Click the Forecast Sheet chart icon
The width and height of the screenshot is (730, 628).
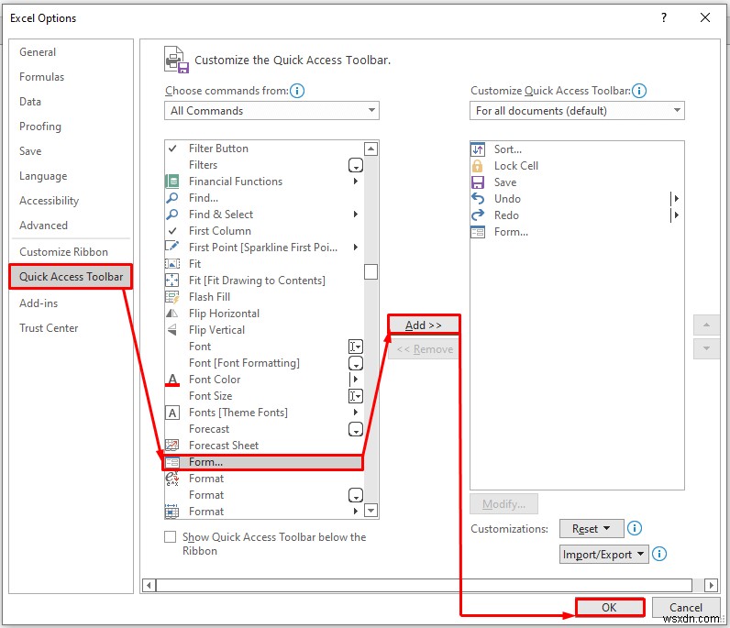coord(172,445)
